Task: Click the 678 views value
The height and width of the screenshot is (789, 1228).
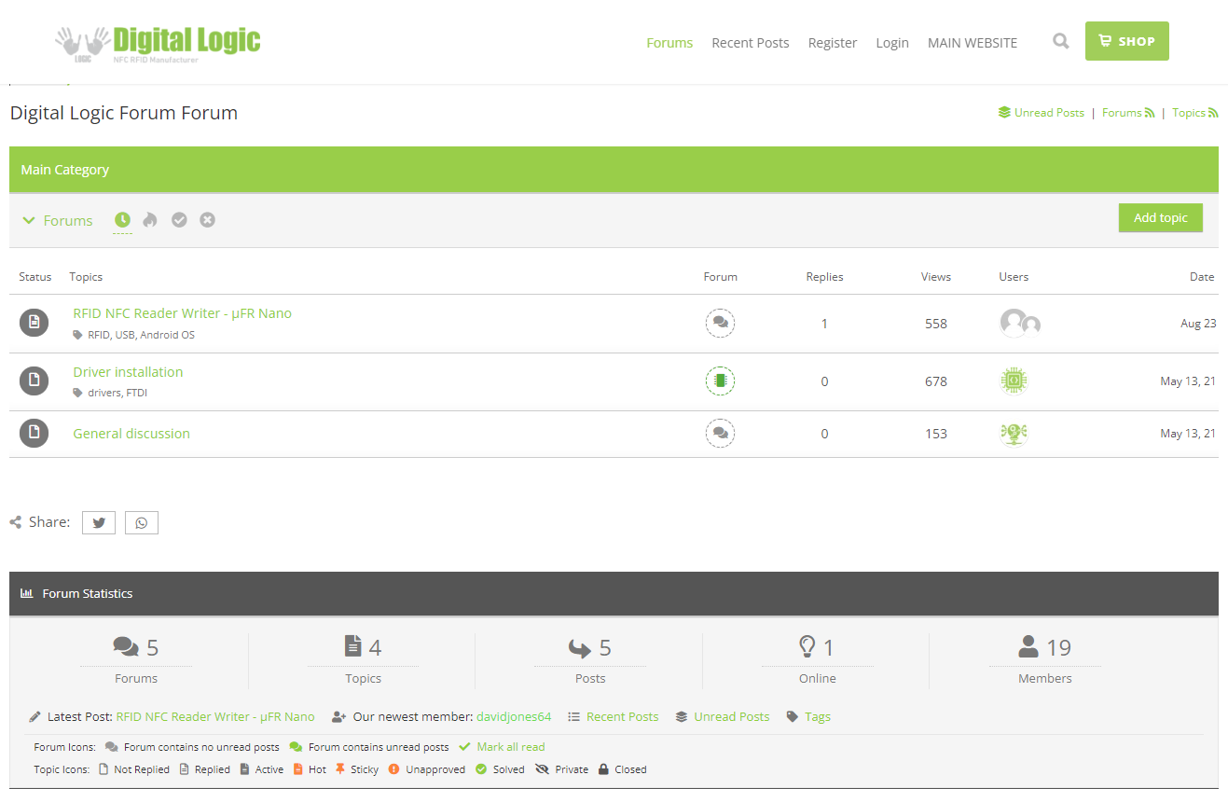Action: tap(935, 381)
